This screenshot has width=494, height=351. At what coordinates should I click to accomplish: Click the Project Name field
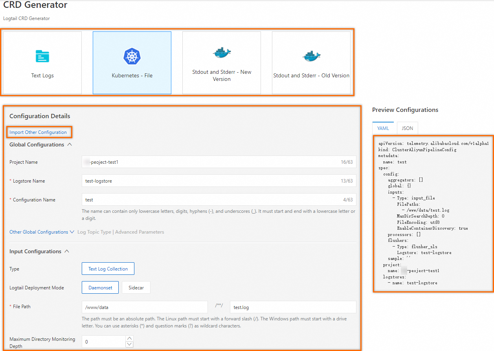point(219,162)
